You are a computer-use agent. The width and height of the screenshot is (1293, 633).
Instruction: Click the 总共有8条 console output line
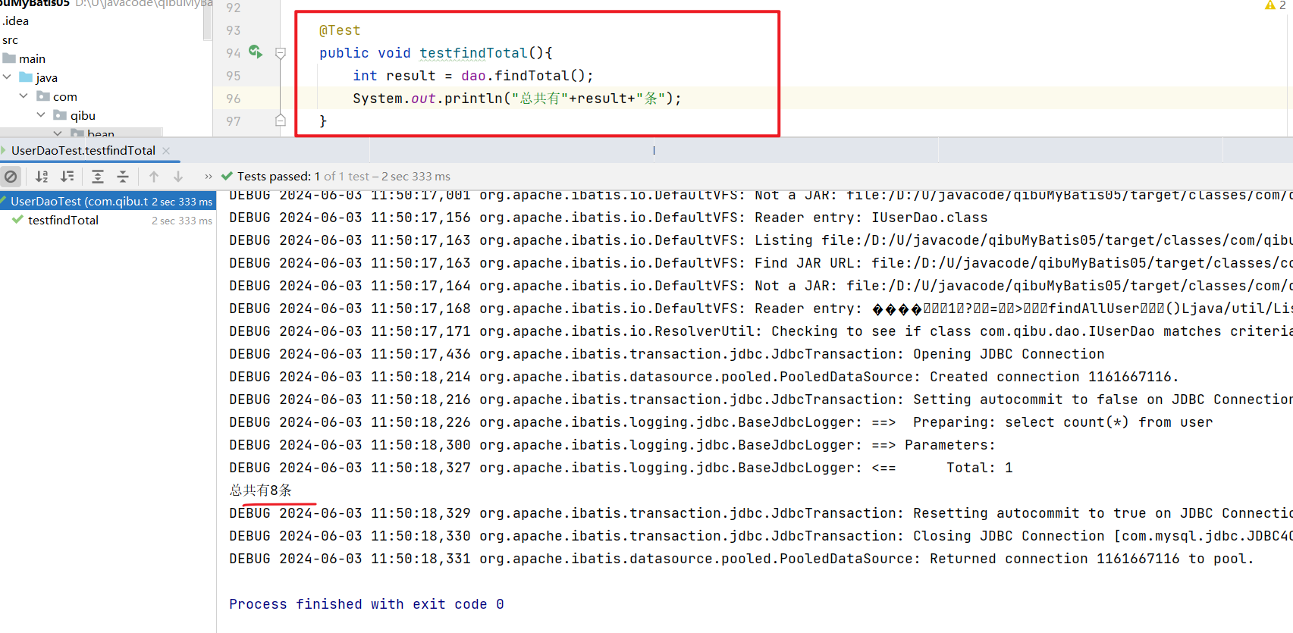[x=260, y=490]
